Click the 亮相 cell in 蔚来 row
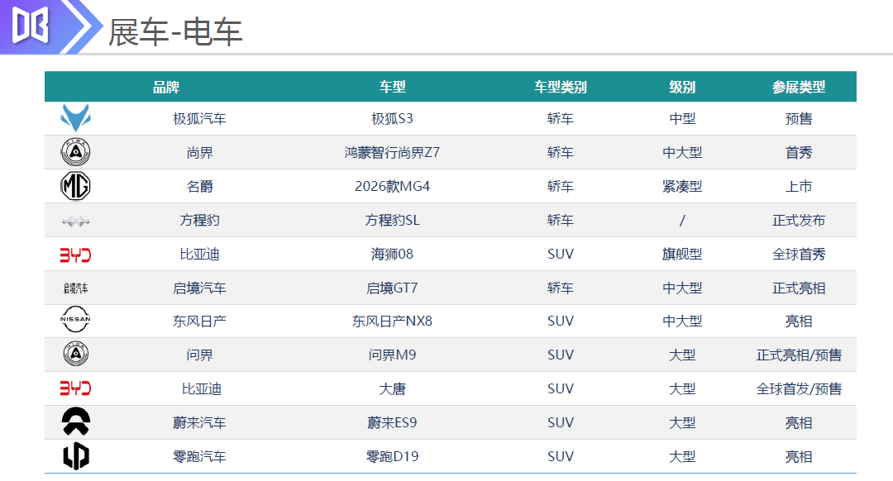893x481 pixels. [799, 422]
